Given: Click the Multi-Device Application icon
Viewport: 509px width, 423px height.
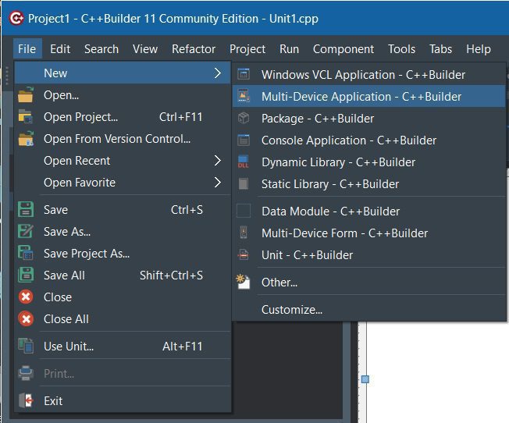Looking at the screenshot, I should point(244,96).
